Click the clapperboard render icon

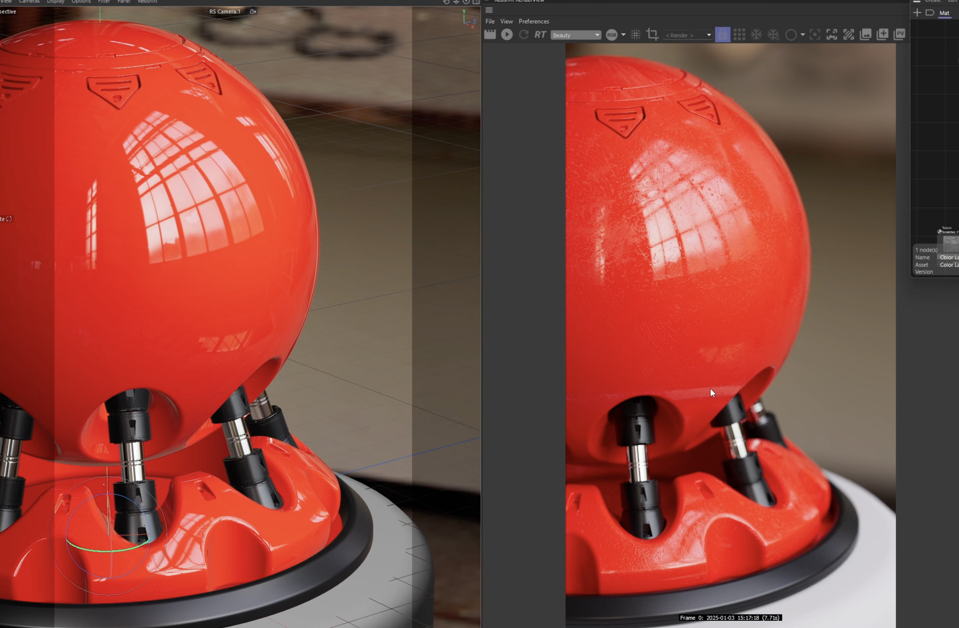tap(490, 34)
